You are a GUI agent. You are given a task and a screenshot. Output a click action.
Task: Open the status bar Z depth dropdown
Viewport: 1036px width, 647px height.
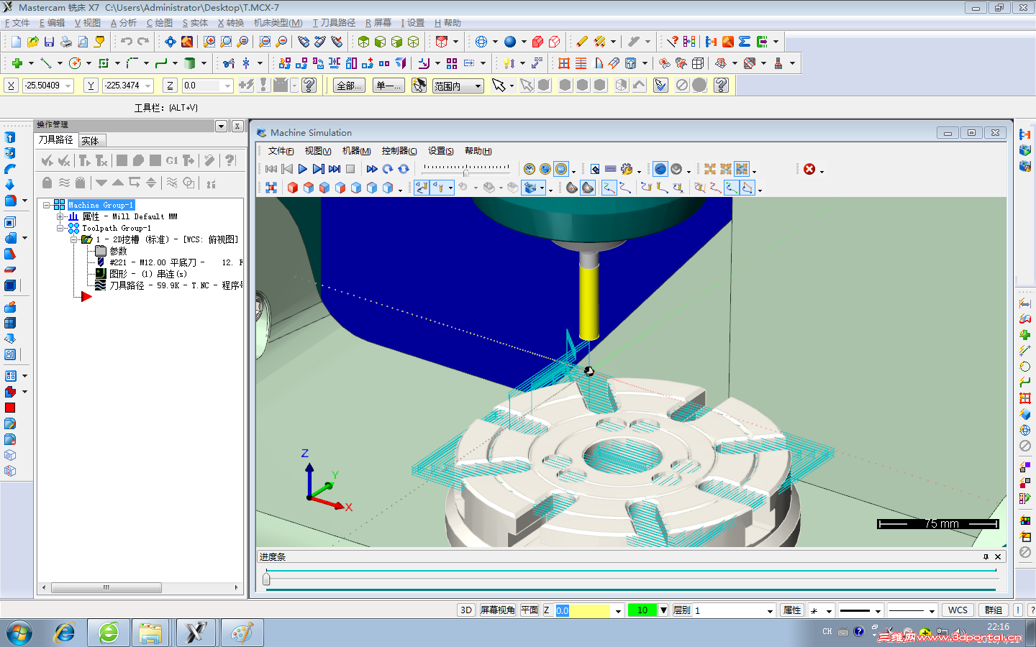(x=618, y=610)
